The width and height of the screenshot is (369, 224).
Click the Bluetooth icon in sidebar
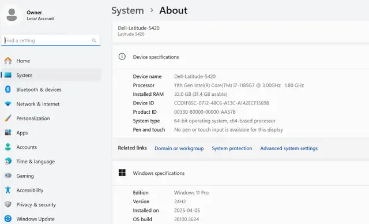[7, 89]
